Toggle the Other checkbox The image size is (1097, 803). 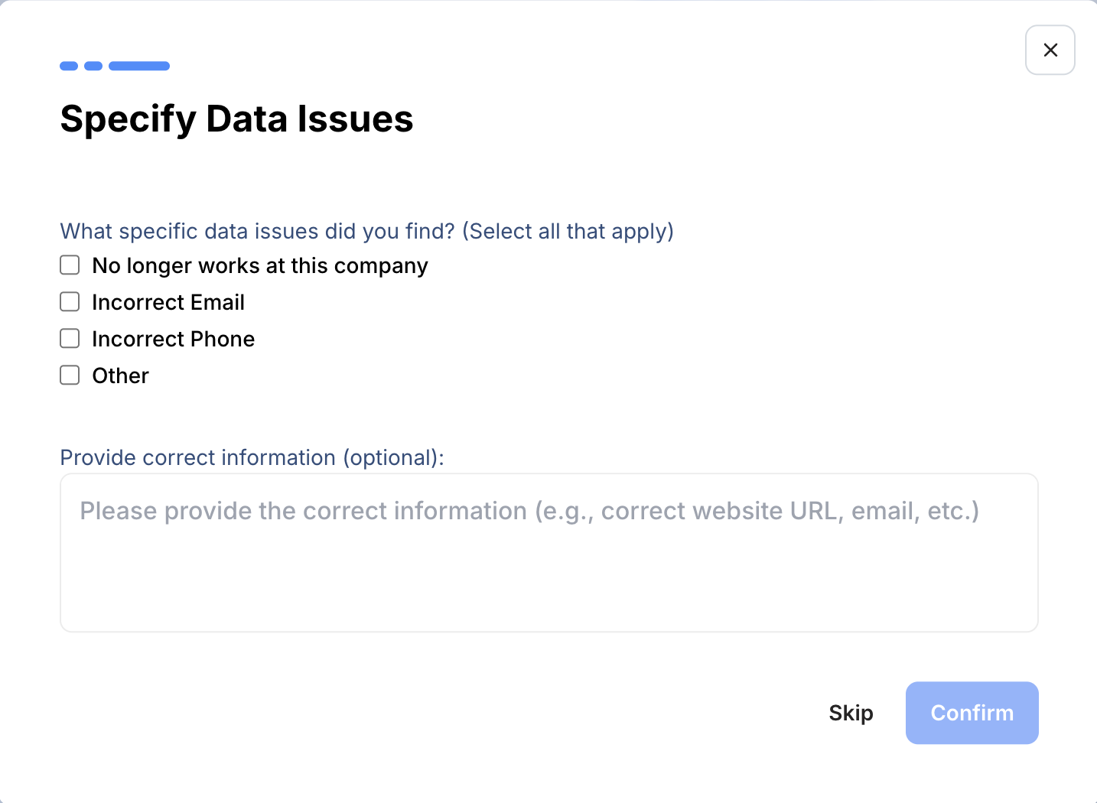point(70,375)
